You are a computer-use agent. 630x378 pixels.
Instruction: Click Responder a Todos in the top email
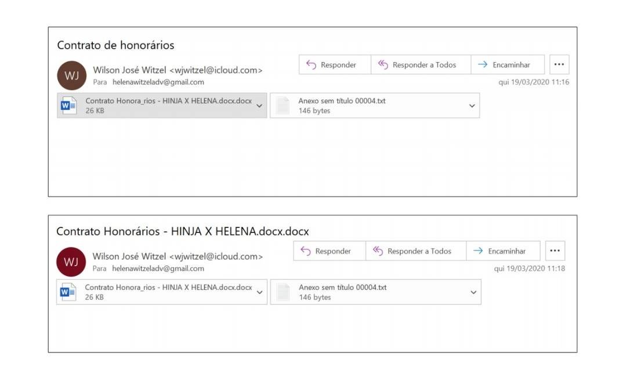coord(421,64)
